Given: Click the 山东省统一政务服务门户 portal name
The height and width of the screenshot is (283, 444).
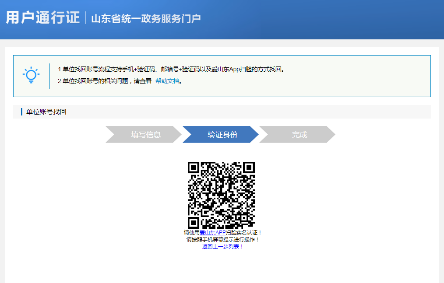Looking at the screenshot, I should point(145,18).
